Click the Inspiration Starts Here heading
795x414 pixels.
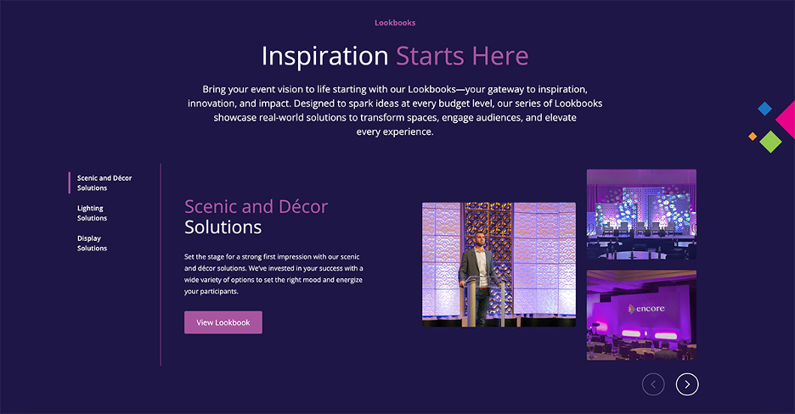395,56
